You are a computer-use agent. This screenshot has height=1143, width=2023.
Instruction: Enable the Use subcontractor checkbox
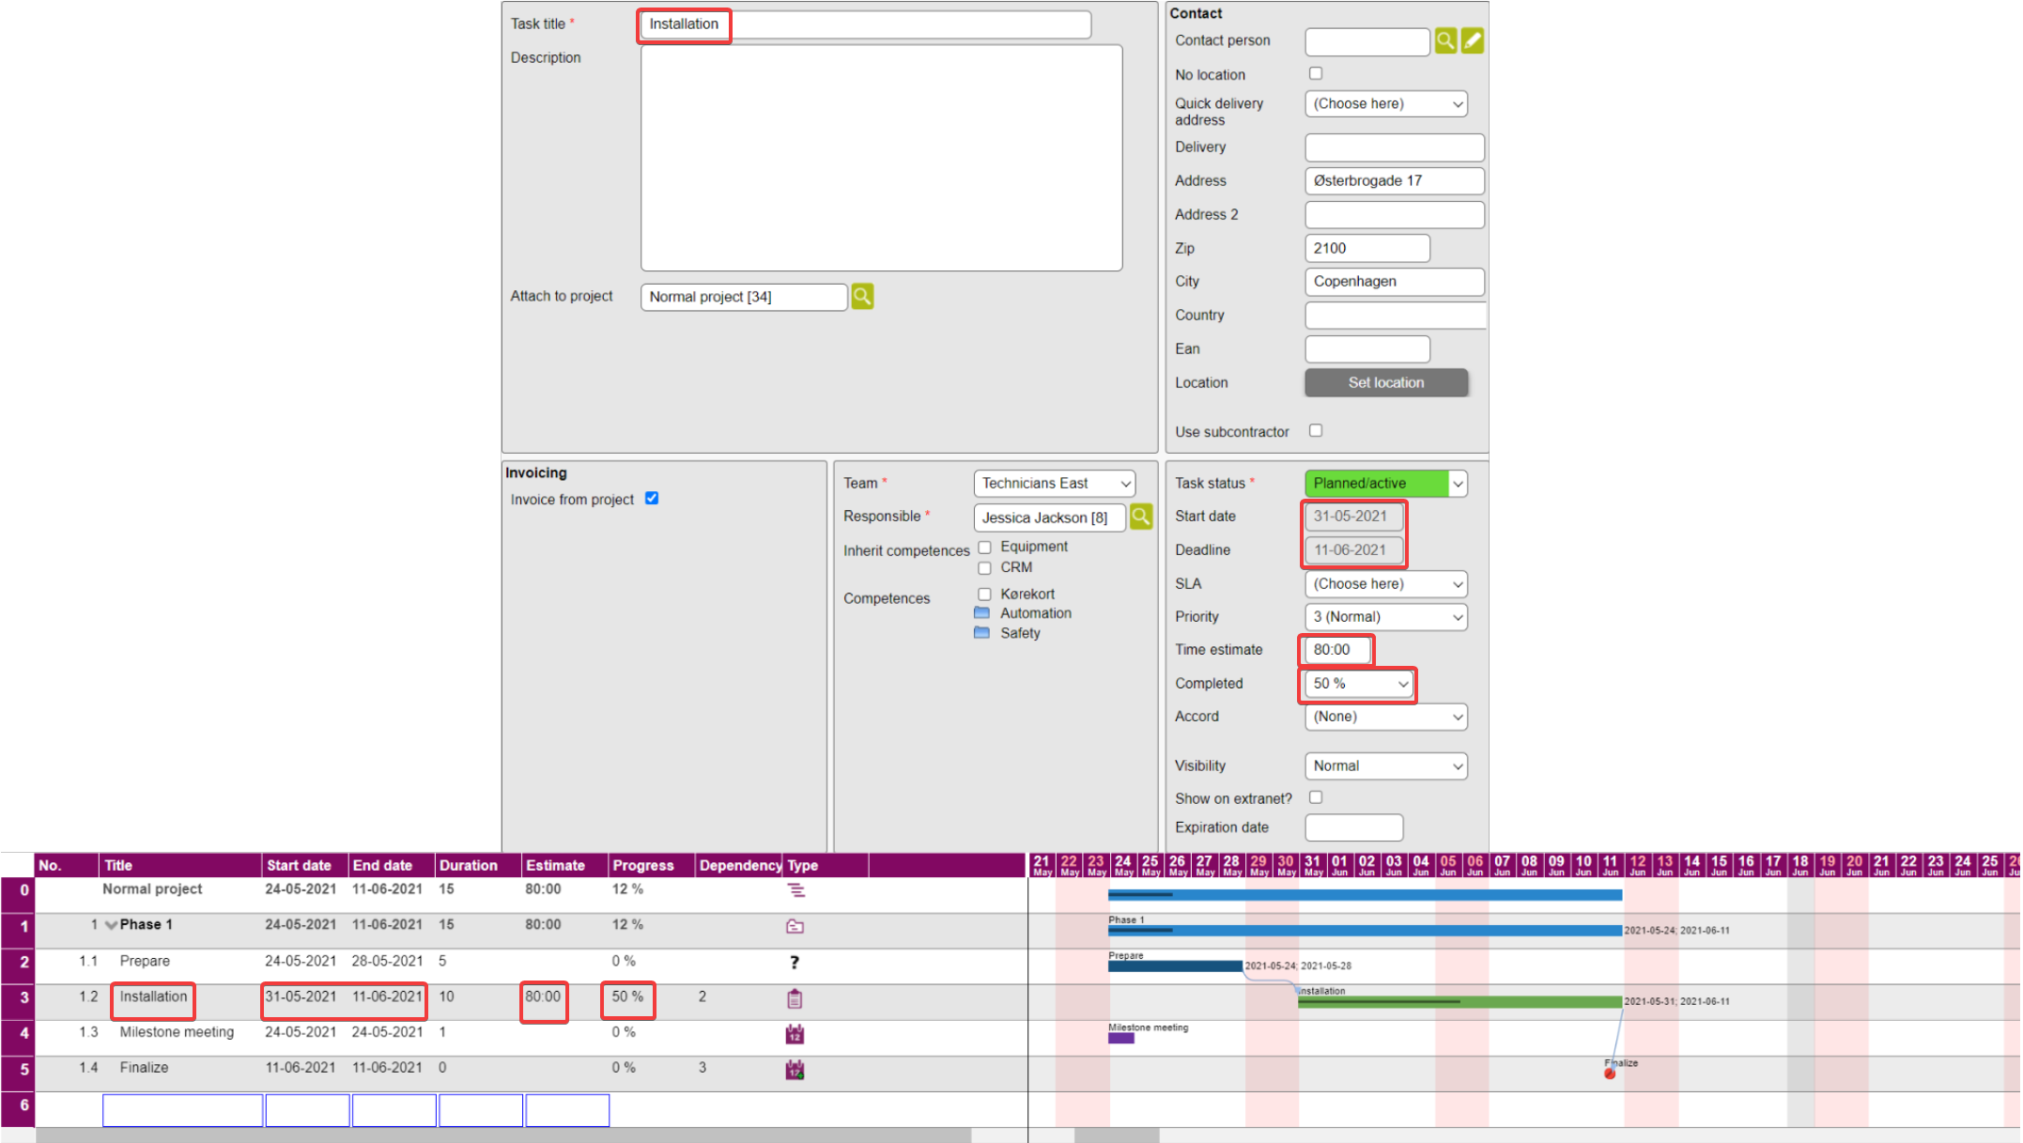click(1316, 431)
